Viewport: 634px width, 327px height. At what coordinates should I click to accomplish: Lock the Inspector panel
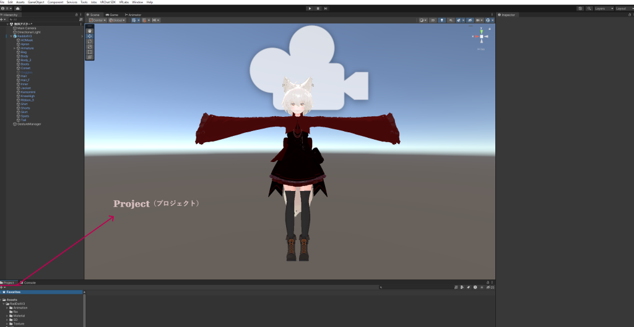[x=625, y=14]
